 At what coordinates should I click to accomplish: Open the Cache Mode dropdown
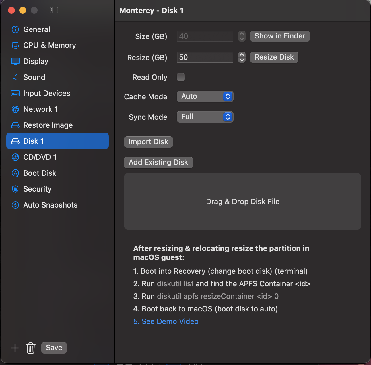[205, 96]
